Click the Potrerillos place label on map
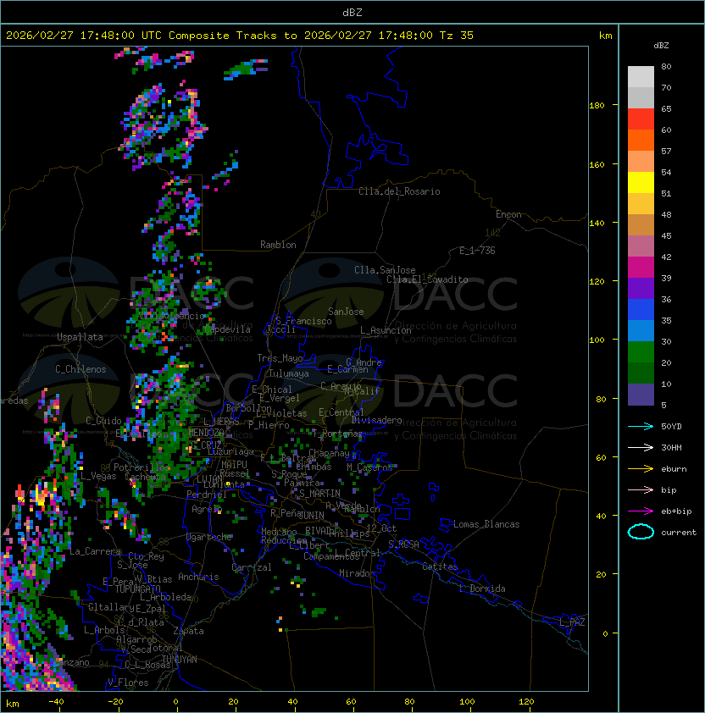The width and height of the screenshot is (705, 713). coord(142,467)
